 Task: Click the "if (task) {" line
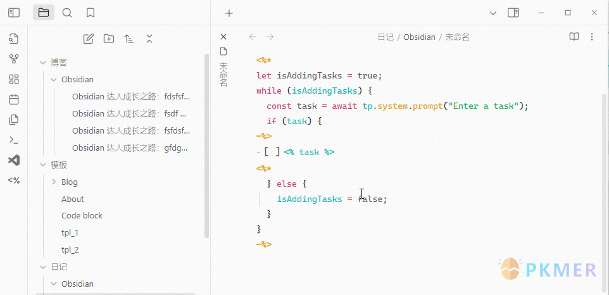coord(294,121)
